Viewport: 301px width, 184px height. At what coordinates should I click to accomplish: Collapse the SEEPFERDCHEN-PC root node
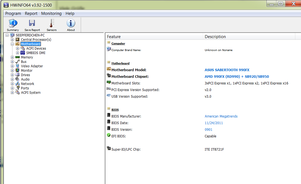(x=7, y=35)
